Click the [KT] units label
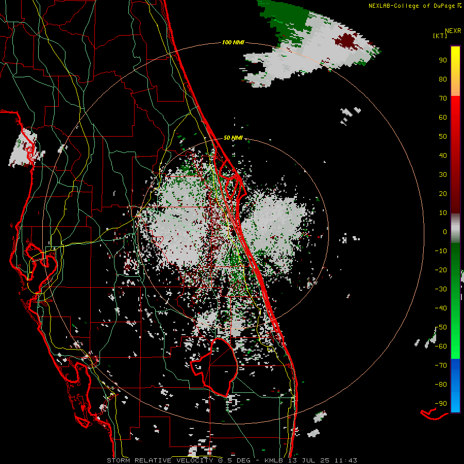This screenshot has width=464, height=464. [440, 36]
